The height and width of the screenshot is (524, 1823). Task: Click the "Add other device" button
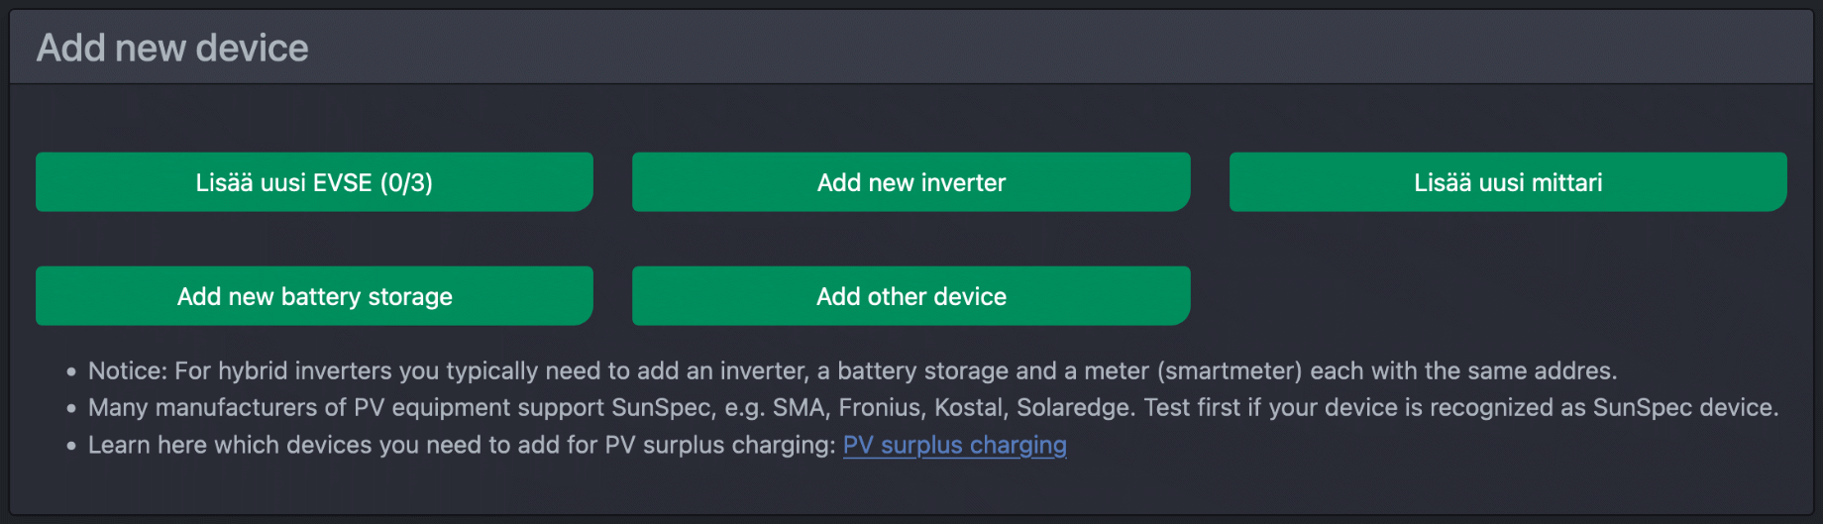pyautogui.click(x=911, y=296)
